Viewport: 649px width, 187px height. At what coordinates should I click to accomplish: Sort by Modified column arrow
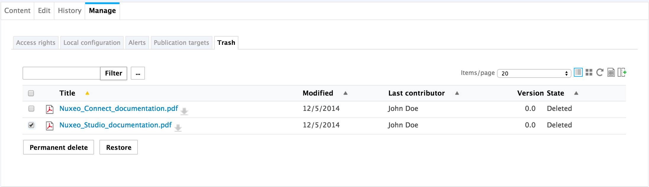pos(345,93)
